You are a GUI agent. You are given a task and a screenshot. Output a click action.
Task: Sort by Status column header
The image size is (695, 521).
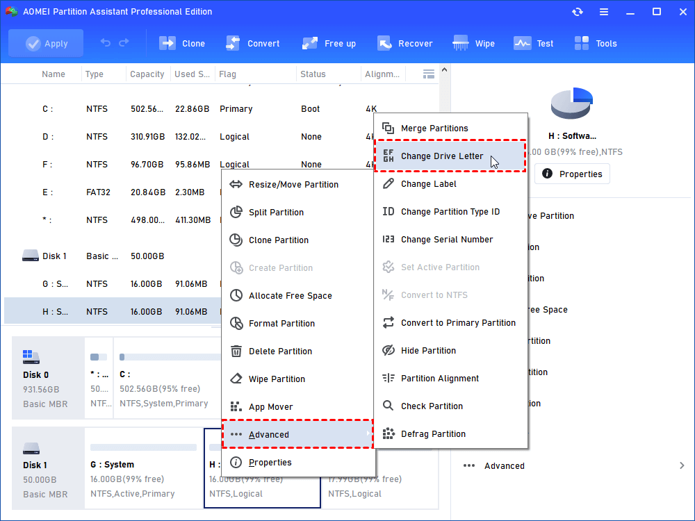[x=313, y=74]
